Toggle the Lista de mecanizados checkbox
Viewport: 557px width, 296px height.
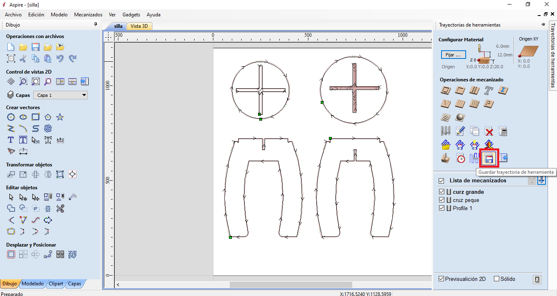coord(442,181)
